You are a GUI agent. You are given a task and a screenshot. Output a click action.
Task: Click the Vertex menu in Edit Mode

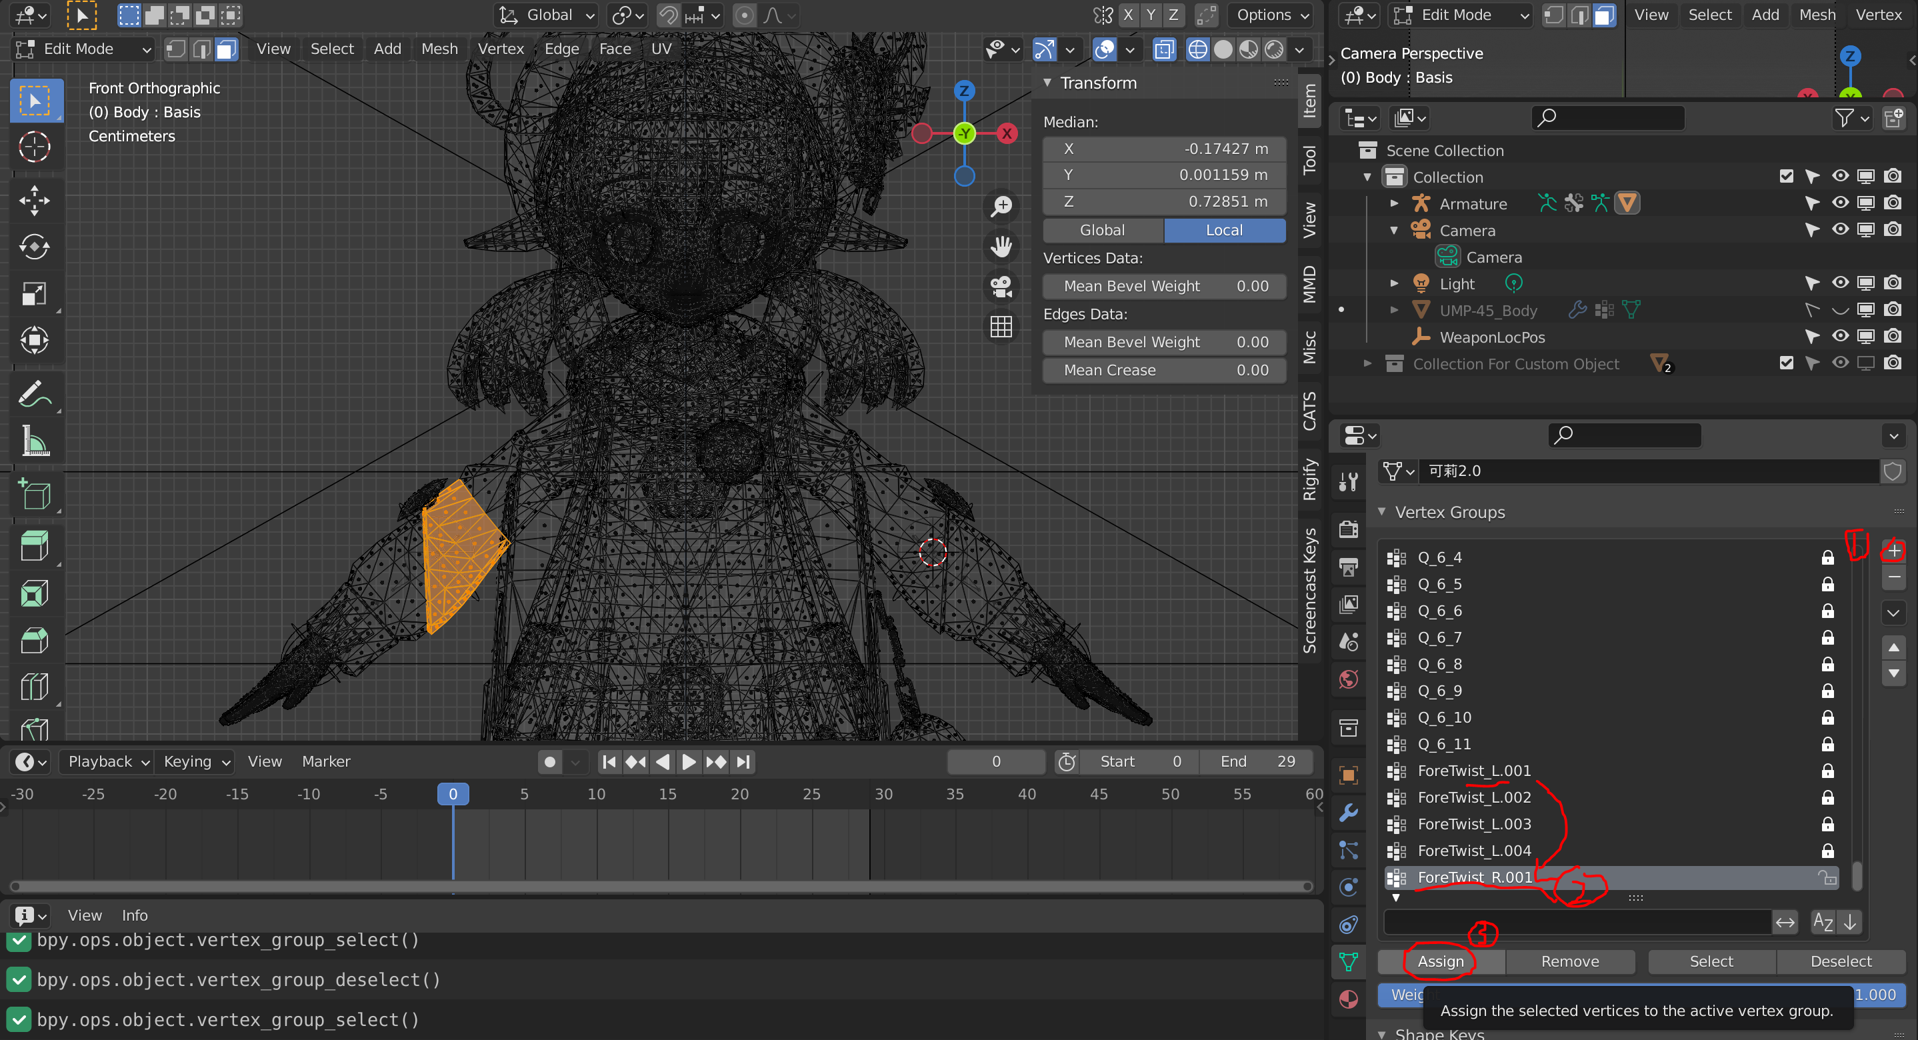coord(501,47)
